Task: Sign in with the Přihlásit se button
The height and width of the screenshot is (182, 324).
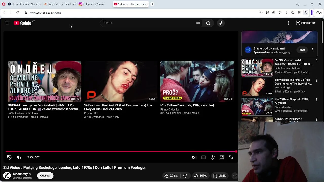Action: coord(305,23)
